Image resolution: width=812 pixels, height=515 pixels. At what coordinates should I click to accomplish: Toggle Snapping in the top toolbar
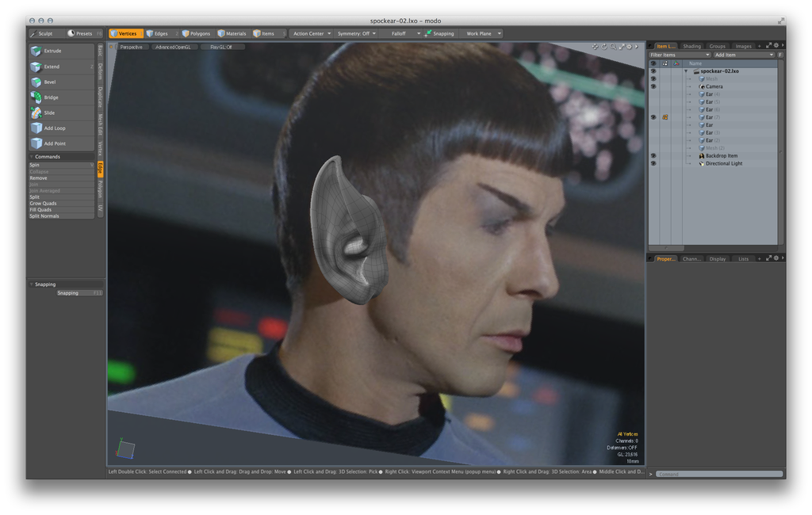(x=439, y=33)
